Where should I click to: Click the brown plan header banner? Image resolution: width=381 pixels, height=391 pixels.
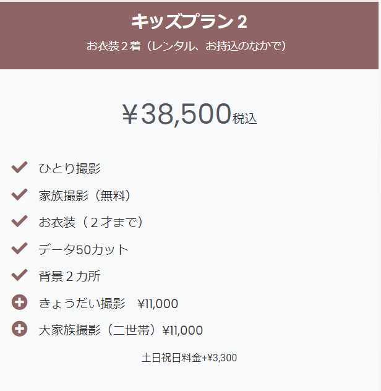[189, 36]
